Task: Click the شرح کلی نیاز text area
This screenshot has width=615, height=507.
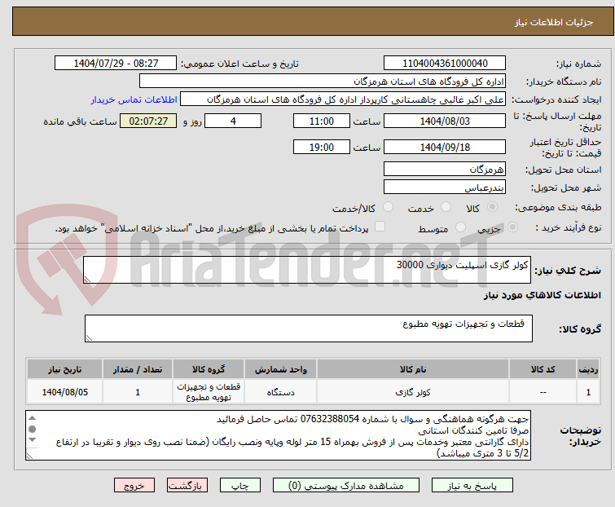Action: (x=307, y=270)
